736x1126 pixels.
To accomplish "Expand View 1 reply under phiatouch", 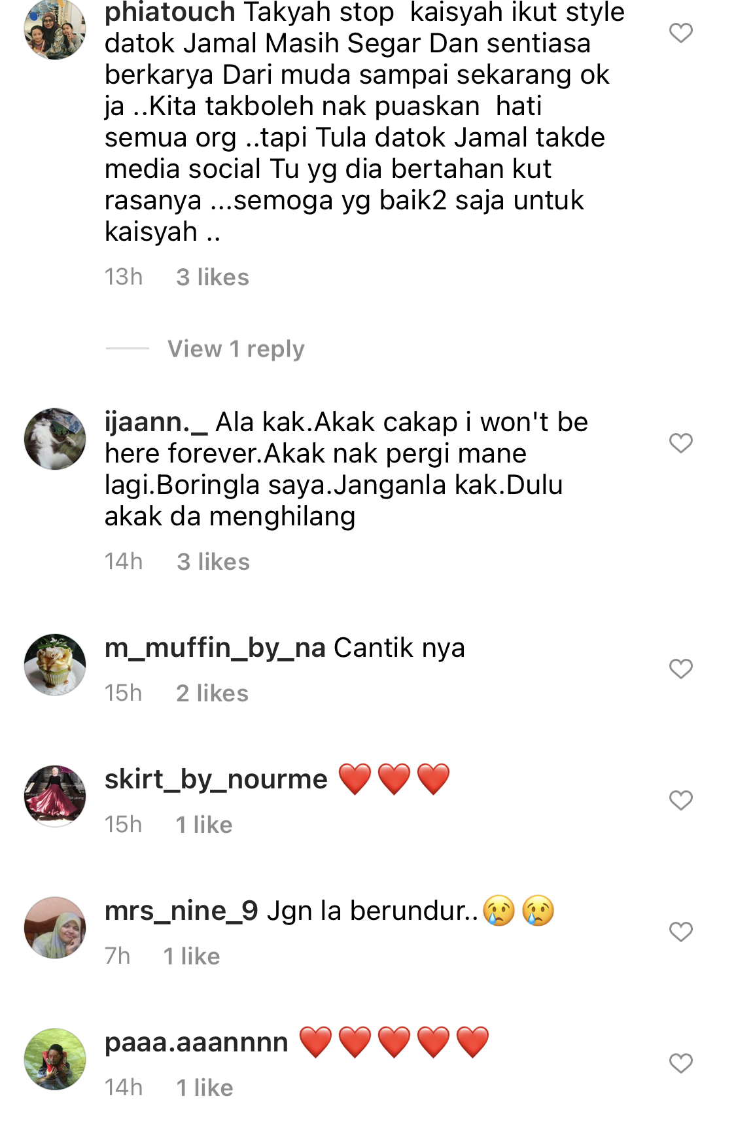I will pyautogui.click(x=236, y=349).
